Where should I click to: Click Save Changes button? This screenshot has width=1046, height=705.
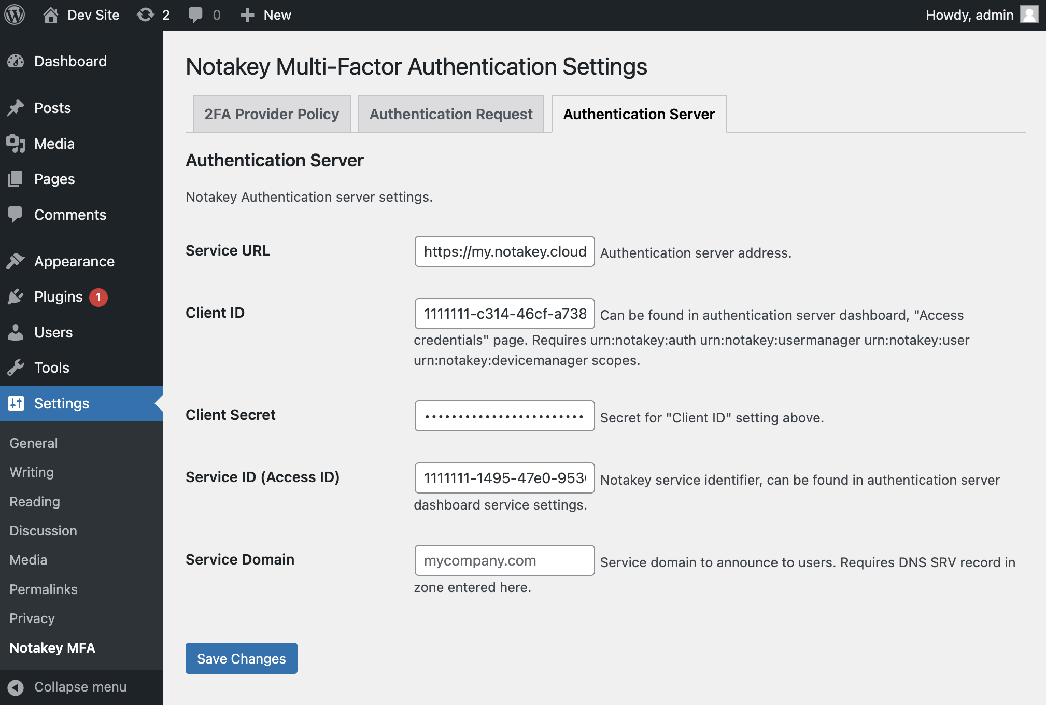242,658
